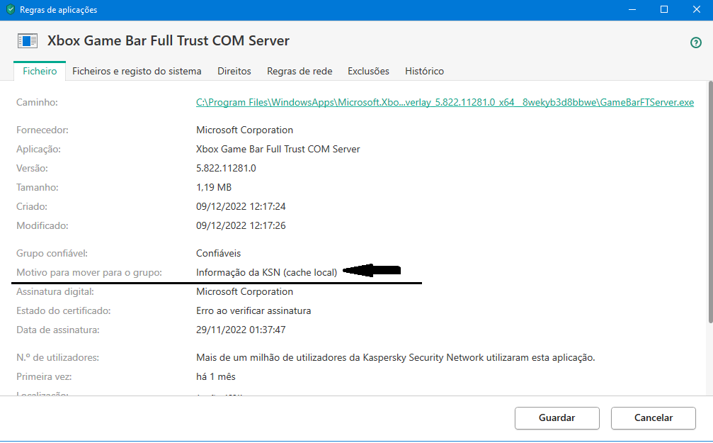Click the version value 5.822.11281.0
This screenshot has width=713, height=443.
[226, 169]
